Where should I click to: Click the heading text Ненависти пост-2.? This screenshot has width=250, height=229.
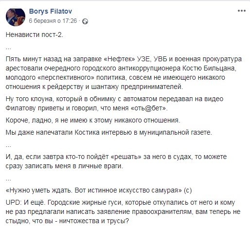click(x=35, y=35)
